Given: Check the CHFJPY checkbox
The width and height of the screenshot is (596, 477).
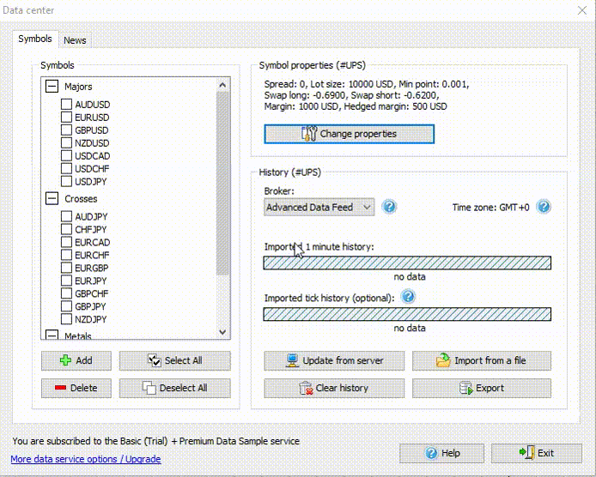Looking at the screenshot, I should 66,229.
